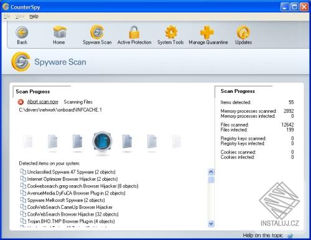Go back using the Back arrow icon

pyautogui.click(x=22, y=32)
